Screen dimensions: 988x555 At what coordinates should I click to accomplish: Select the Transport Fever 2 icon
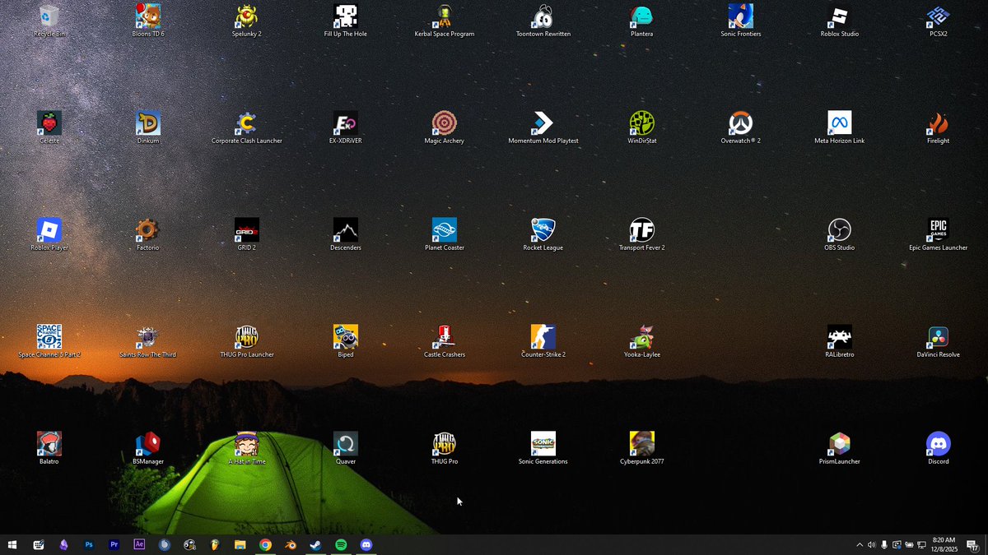pyautogui.click(x=642, y=234)
